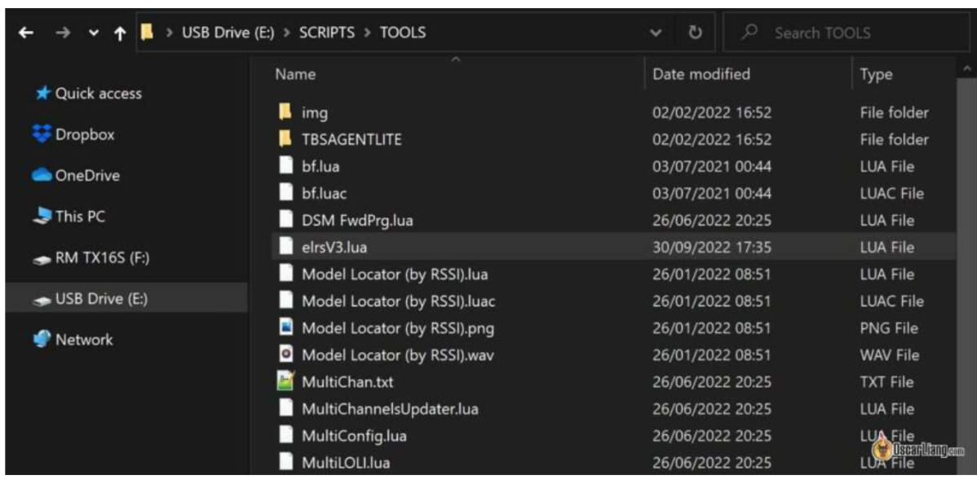This screenshot has width=977, height=479.
Task: Go up one folder level
Action: 119,33
